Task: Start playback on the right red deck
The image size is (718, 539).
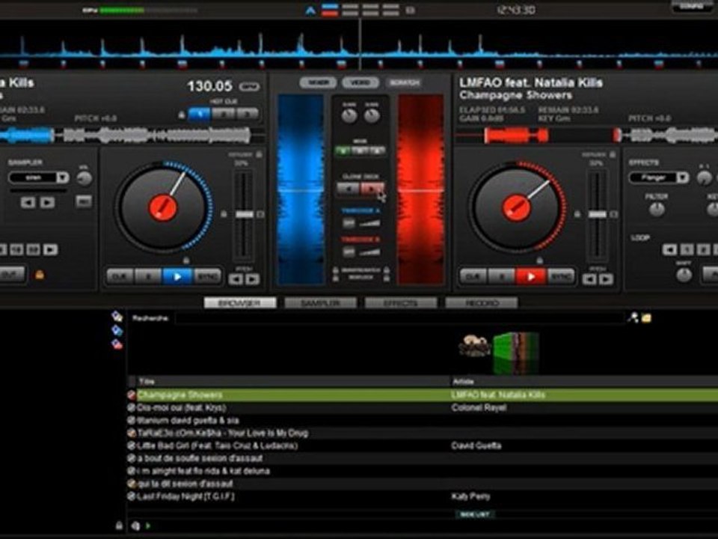Action: (531, 277)
